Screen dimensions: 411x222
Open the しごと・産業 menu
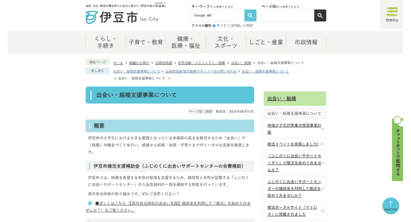click(x=266, y=42)
